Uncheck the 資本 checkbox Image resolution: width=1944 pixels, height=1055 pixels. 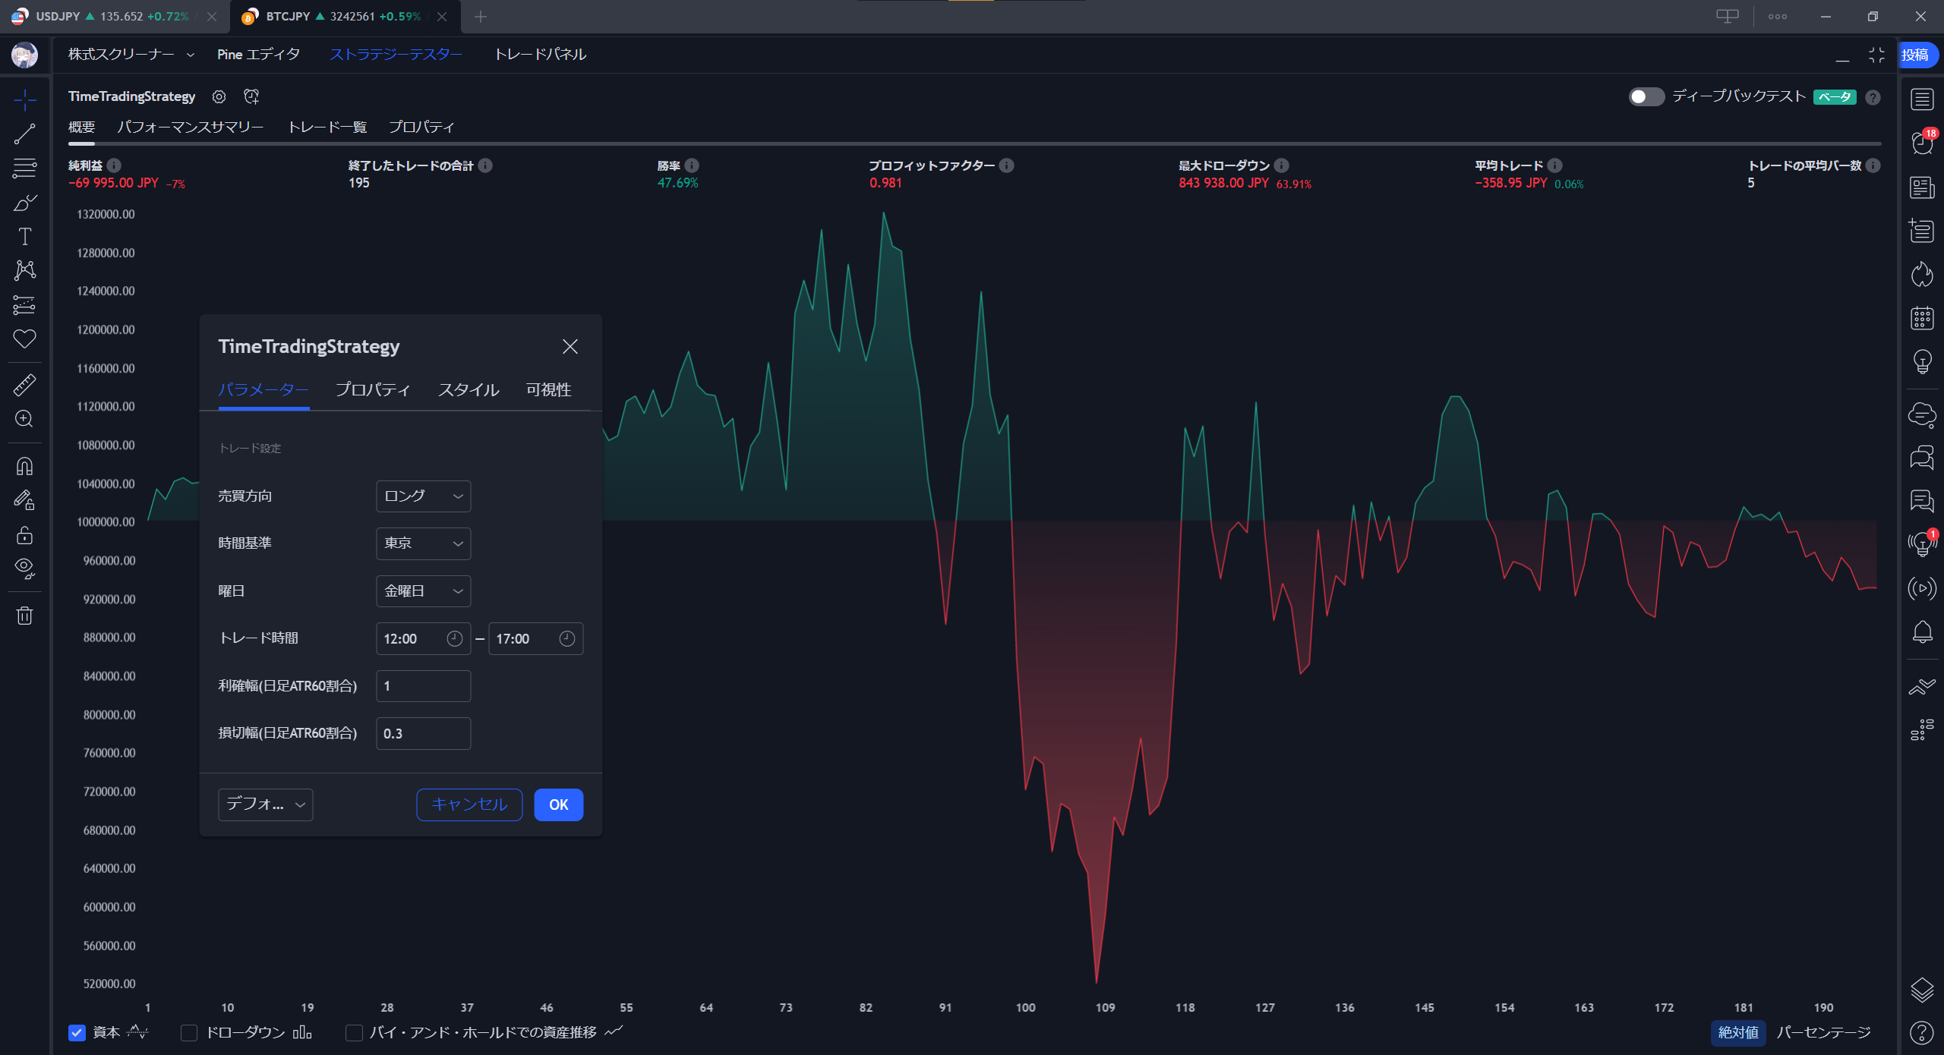coord(77,1032)
